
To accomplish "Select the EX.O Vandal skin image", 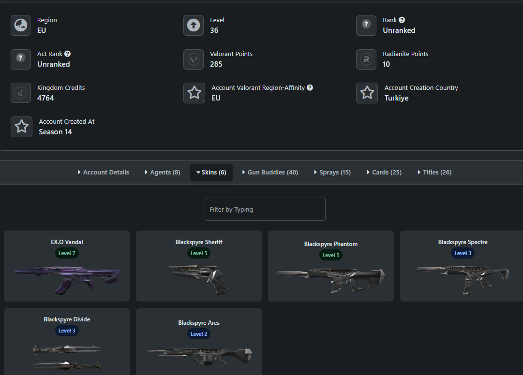I will point(67,280).
